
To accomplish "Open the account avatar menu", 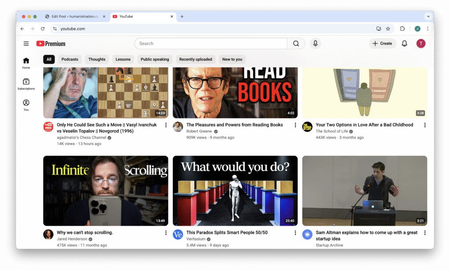I will 421,43.
